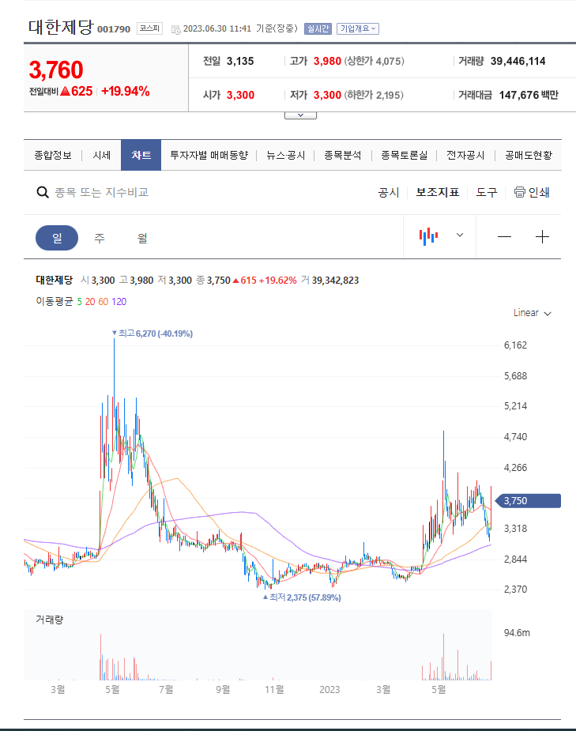Go to the 뉴스·공시 tab
Image resolution: width=576 pixels, height=731 pixels.
[286, 155]
